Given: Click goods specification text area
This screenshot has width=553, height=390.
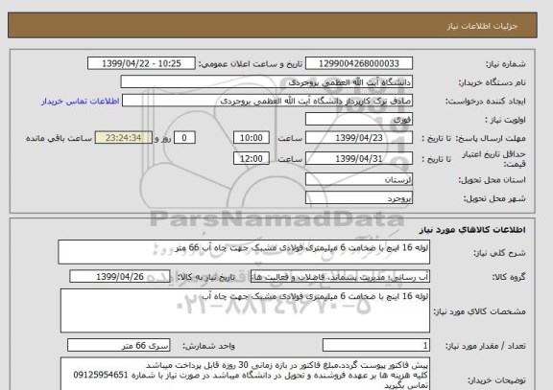Looking at the screenshot, I should click(x=245, y=310).
